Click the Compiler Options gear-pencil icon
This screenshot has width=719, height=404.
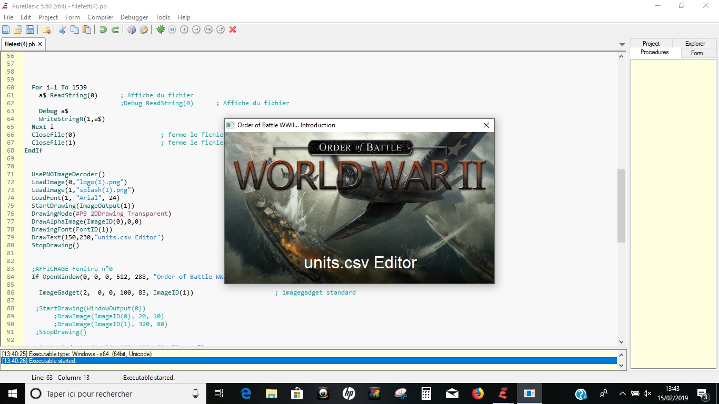144,29
